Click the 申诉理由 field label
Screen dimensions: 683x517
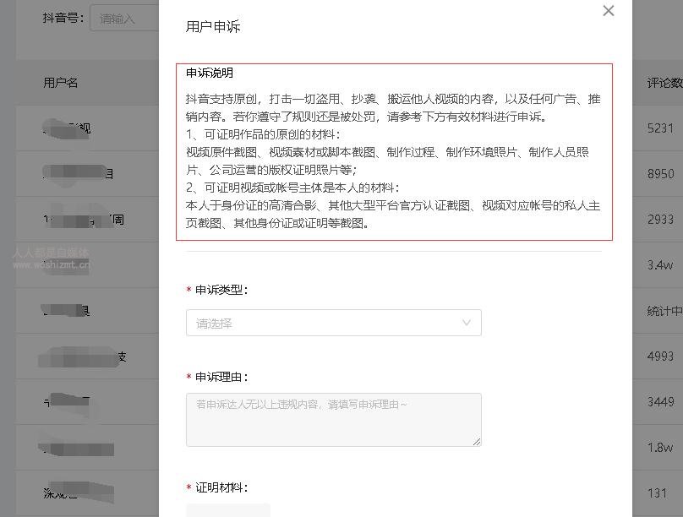pyautogui.click(x=221, y=377)
